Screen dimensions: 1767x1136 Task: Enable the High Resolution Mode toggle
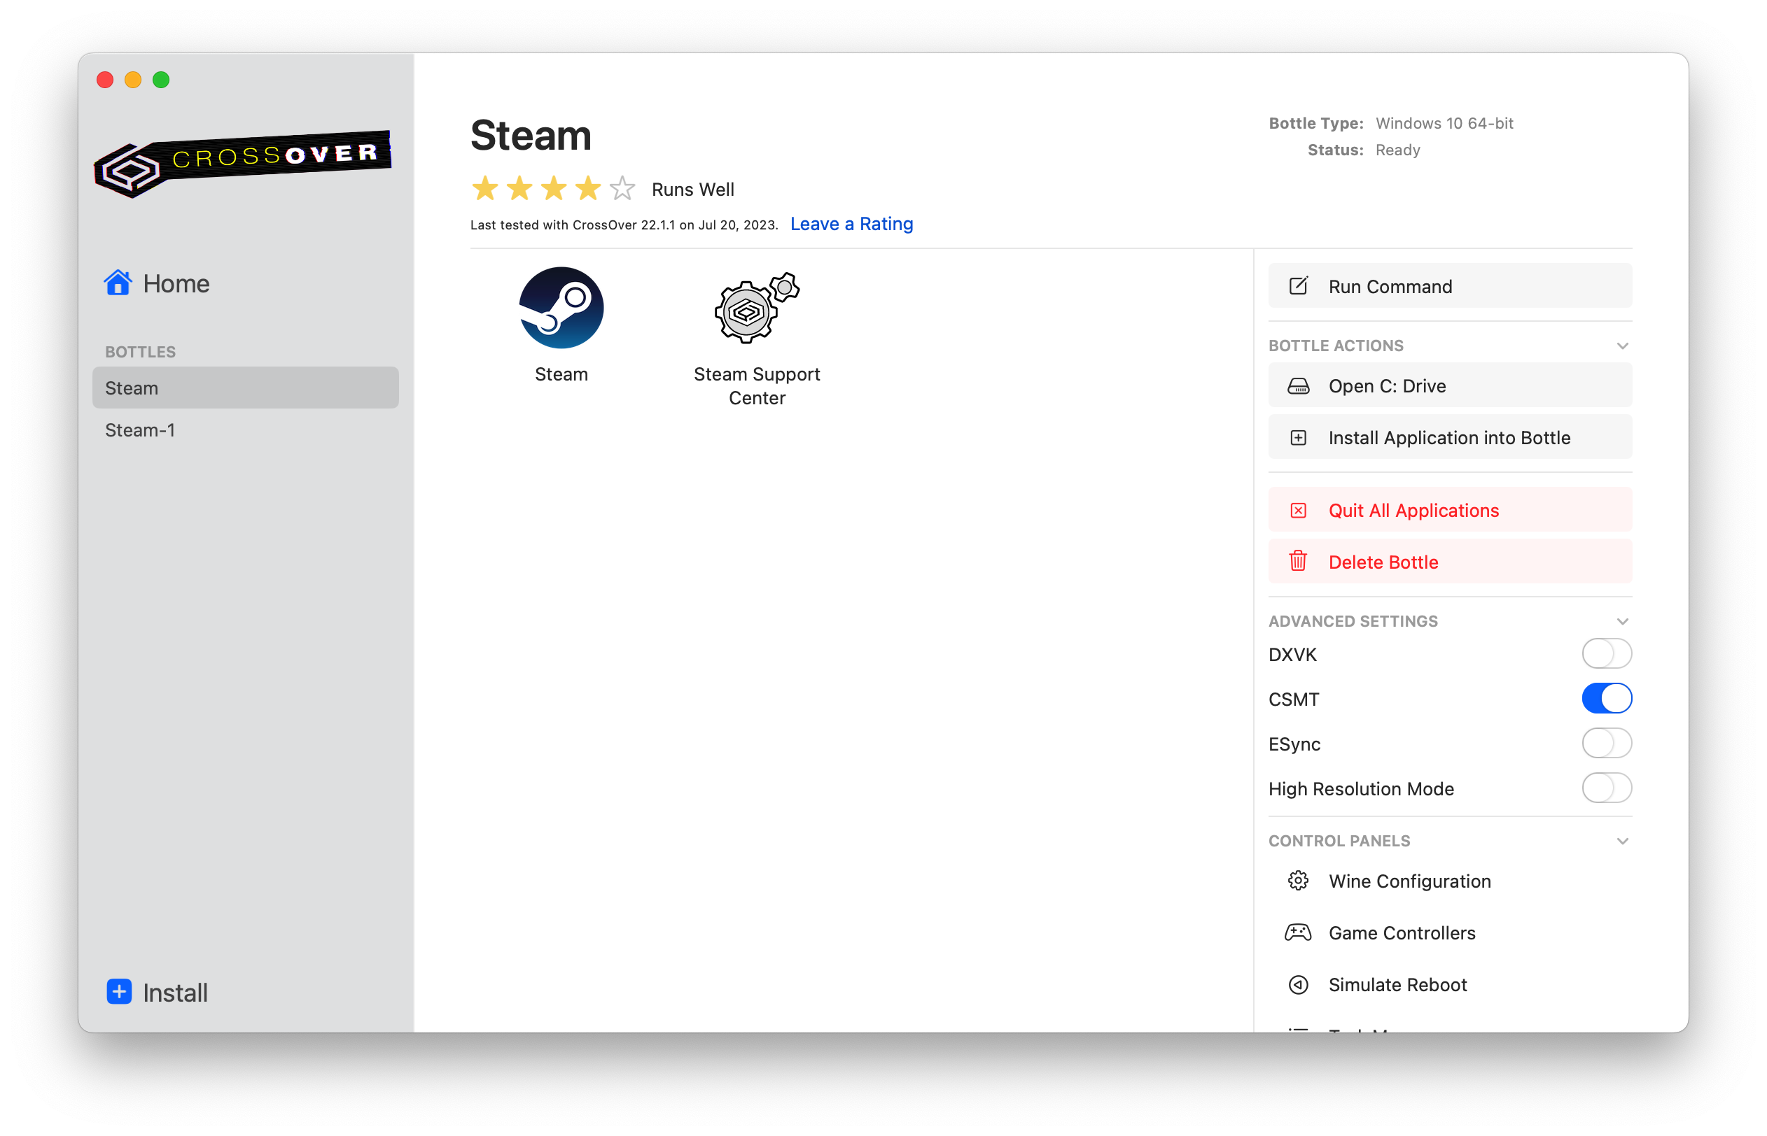(1607, 788)
